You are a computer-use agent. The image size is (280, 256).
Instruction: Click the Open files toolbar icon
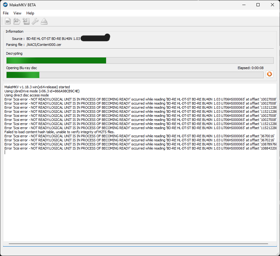(x=8, y=21)
